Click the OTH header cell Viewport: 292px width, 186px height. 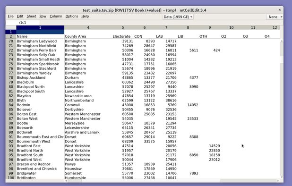210,36
